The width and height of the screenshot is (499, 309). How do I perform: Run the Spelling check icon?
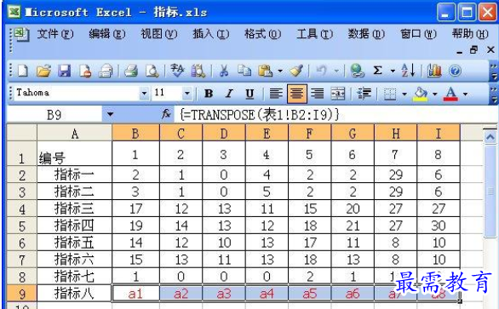click(177, 71)
